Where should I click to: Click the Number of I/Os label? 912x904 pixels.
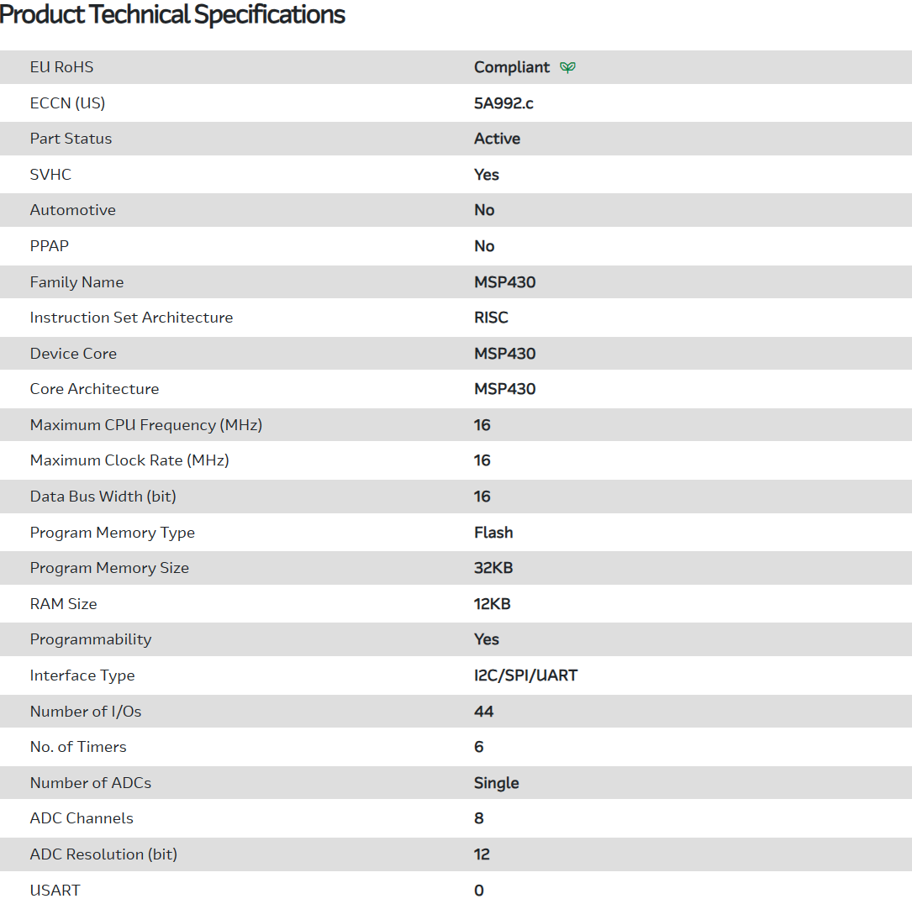coord(85,712)
